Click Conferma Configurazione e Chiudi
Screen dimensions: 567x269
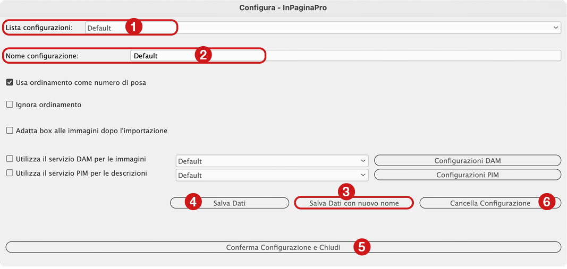pos(283,247)
